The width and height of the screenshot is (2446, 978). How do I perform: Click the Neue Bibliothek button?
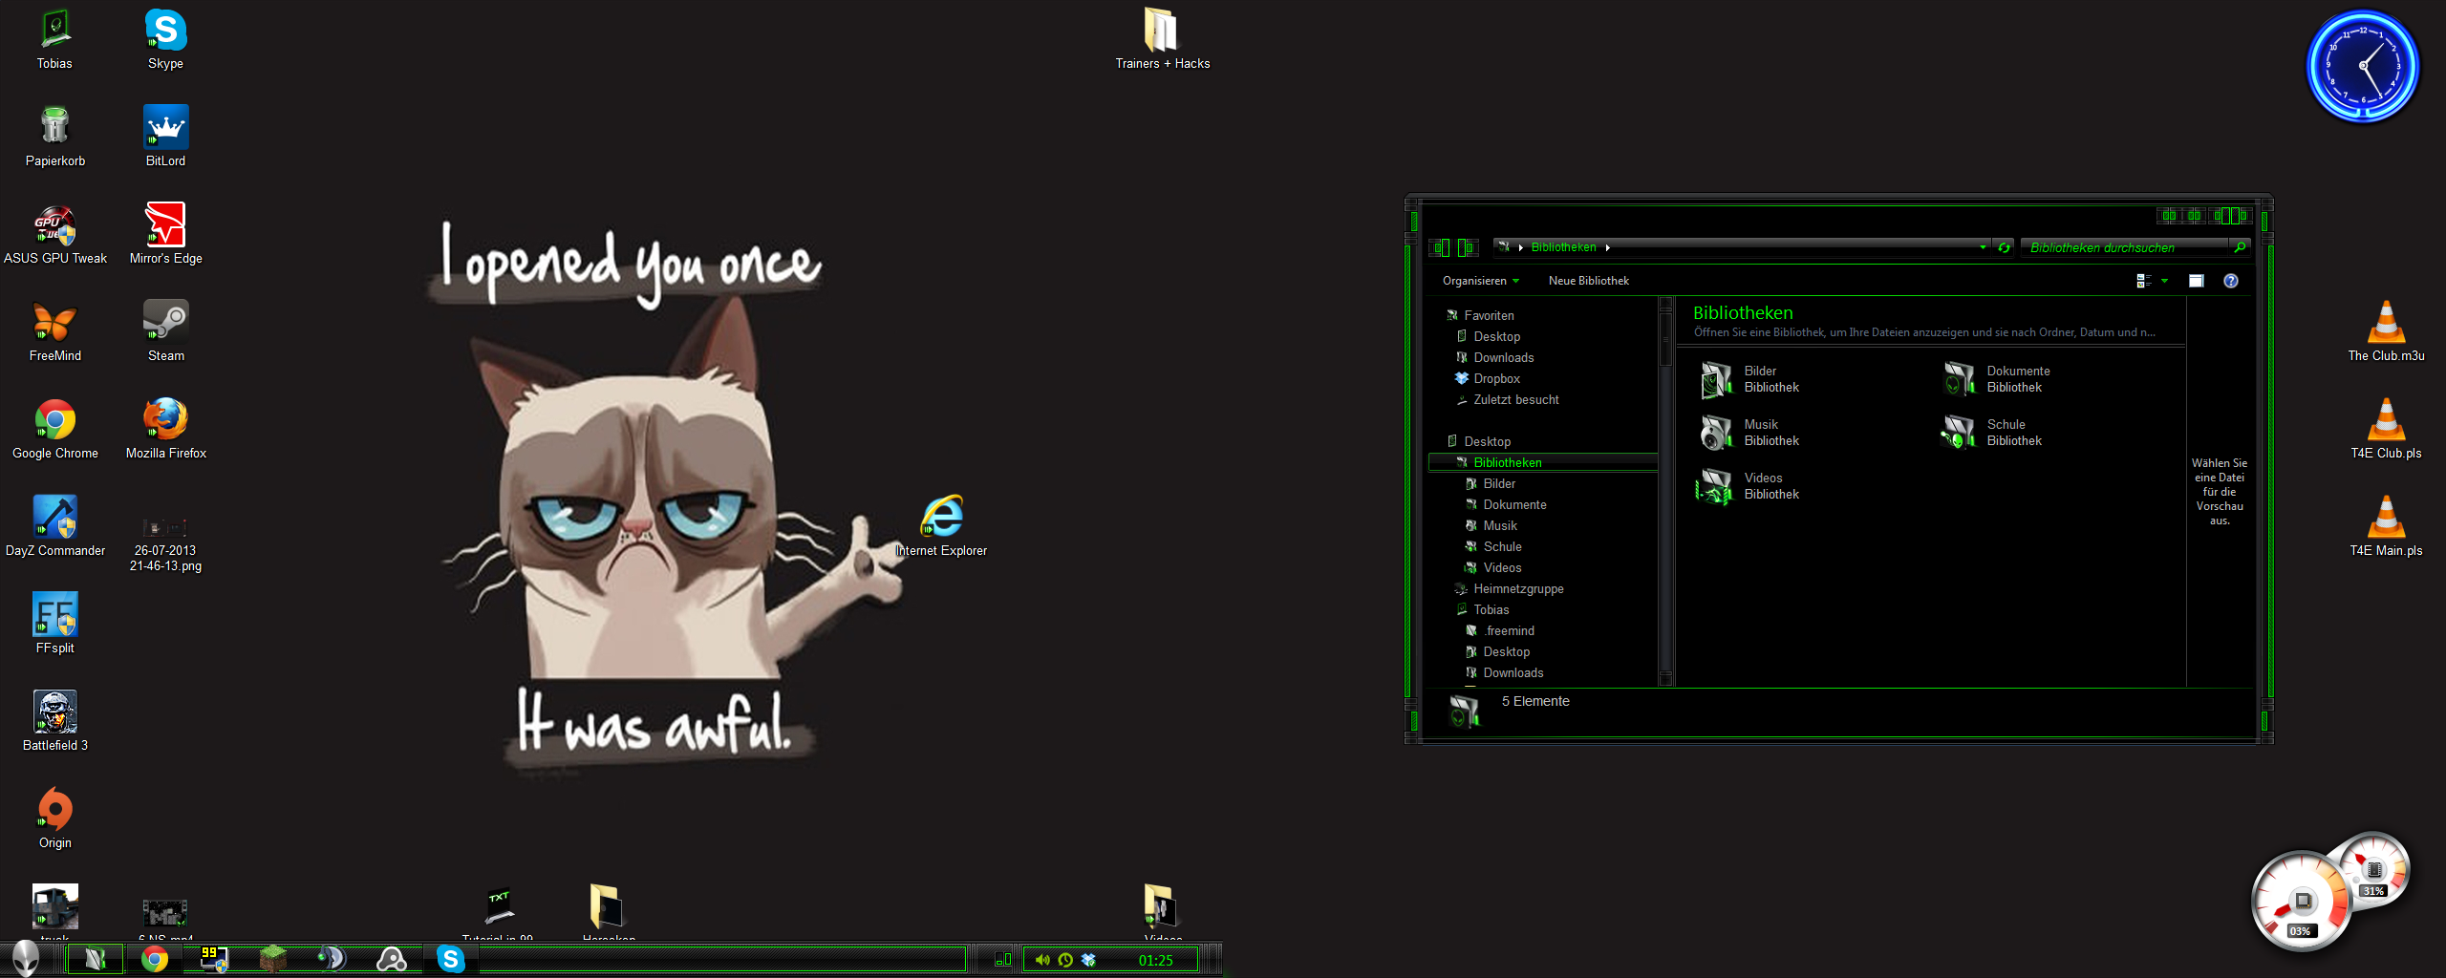click(x=1588, y=281)
